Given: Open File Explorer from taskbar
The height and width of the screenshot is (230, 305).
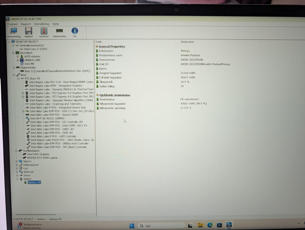Looking at the screenshot, I should [x=200, y=225].
